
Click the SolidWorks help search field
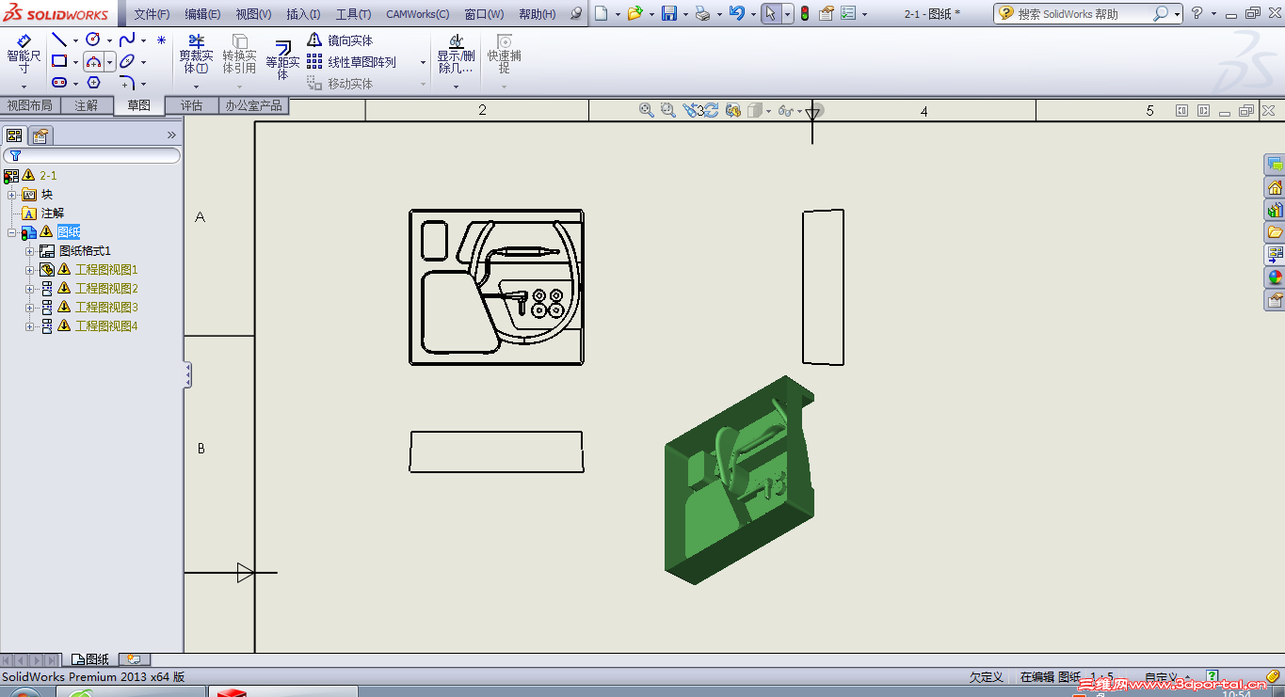point(1088,13)
